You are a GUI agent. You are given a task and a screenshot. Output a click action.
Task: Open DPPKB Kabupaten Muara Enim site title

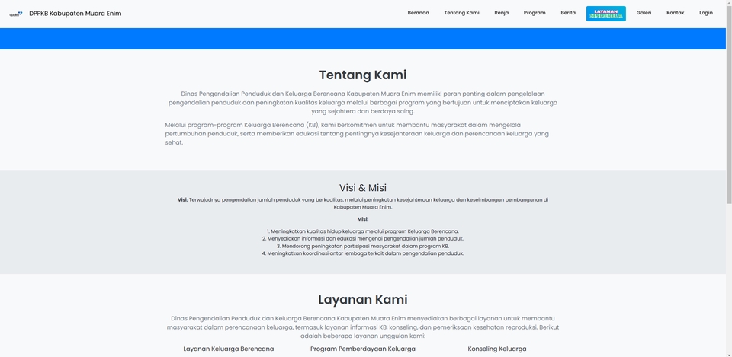[75, 14]
